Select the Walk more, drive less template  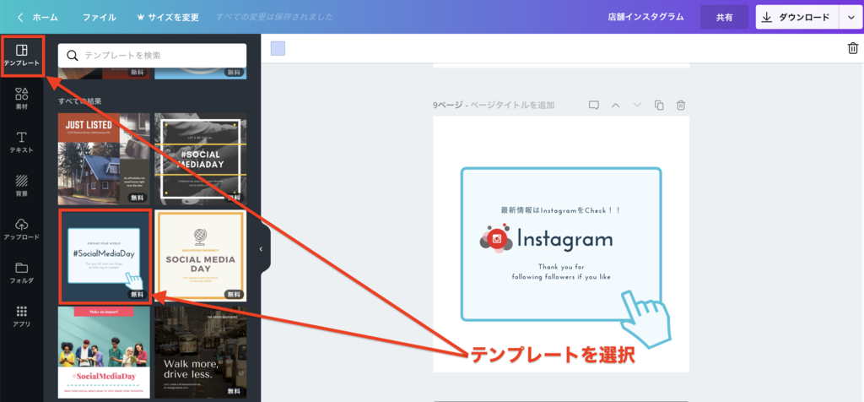200,352
